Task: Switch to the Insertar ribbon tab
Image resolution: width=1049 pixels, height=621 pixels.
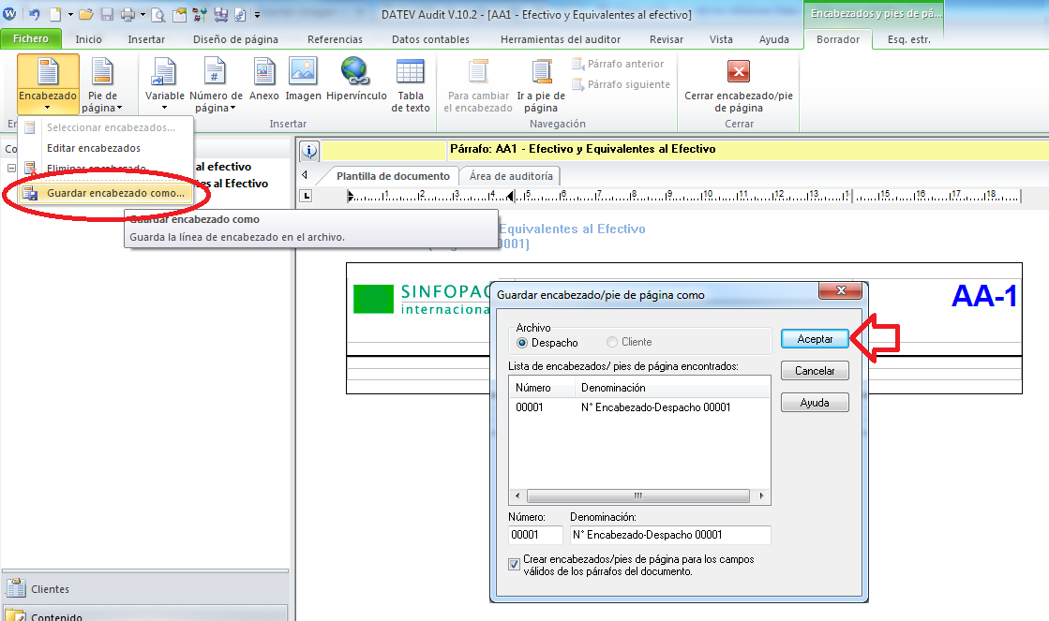Action: coord(146,39)
